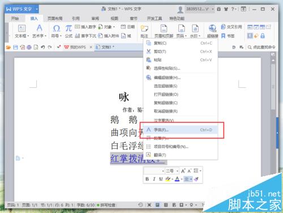Click the cross-reference (交叉引用) button
283x213 pixels.
[231, 27]
